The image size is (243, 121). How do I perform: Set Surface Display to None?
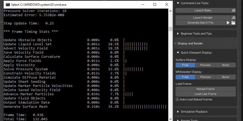(x=225, y=65)
